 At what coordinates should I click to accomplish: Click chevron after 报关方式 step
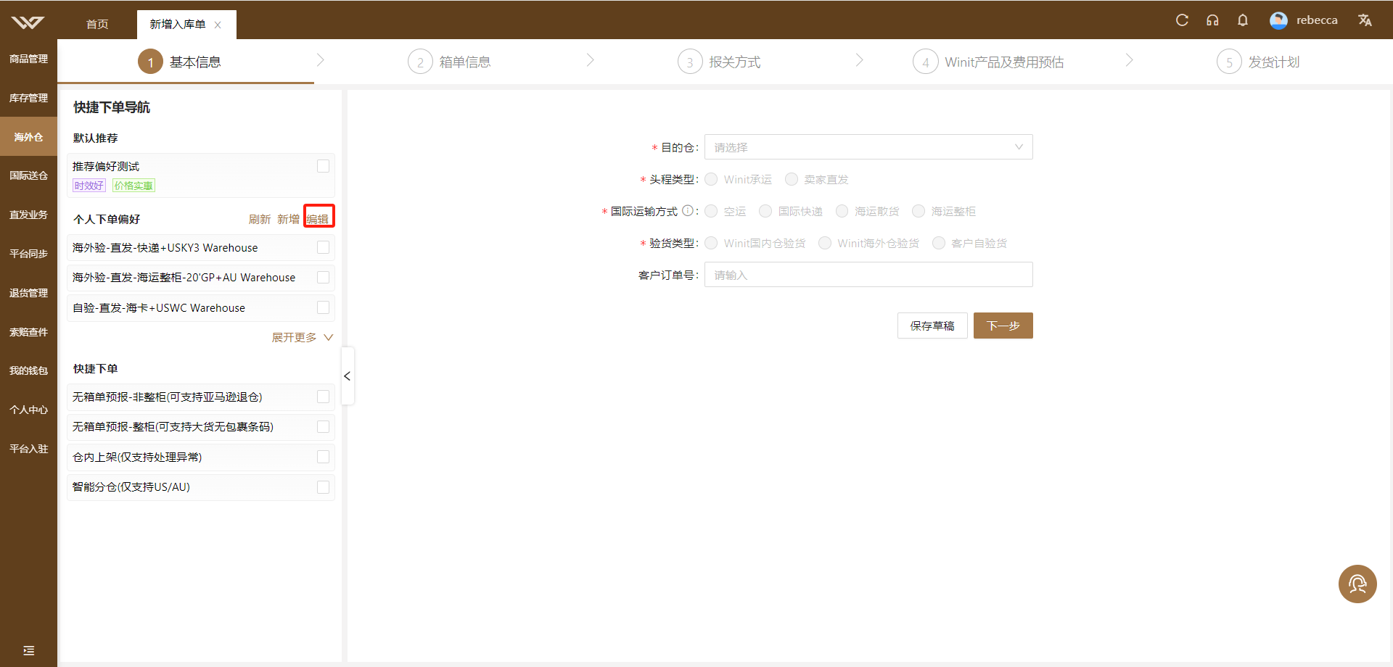click(x=860, y=60)
